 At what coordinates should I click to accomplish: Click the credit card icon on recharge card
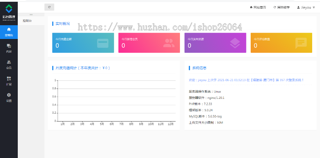pos(103,43)
